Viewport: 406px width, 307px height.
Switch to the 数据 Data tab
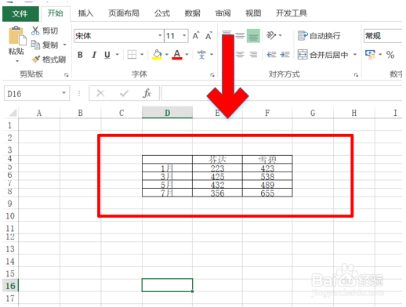tap(192, 13)
